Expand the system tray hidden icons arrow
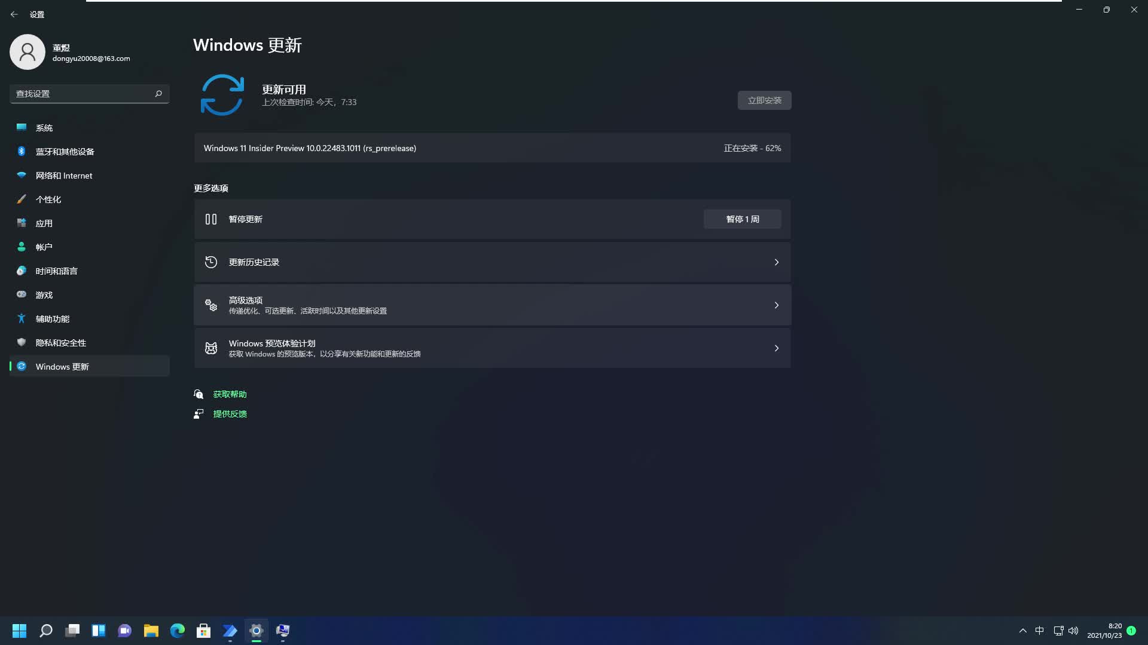Image resolution: width=1148 pixels, height=645 pixels. click(x=1023, y=631)
